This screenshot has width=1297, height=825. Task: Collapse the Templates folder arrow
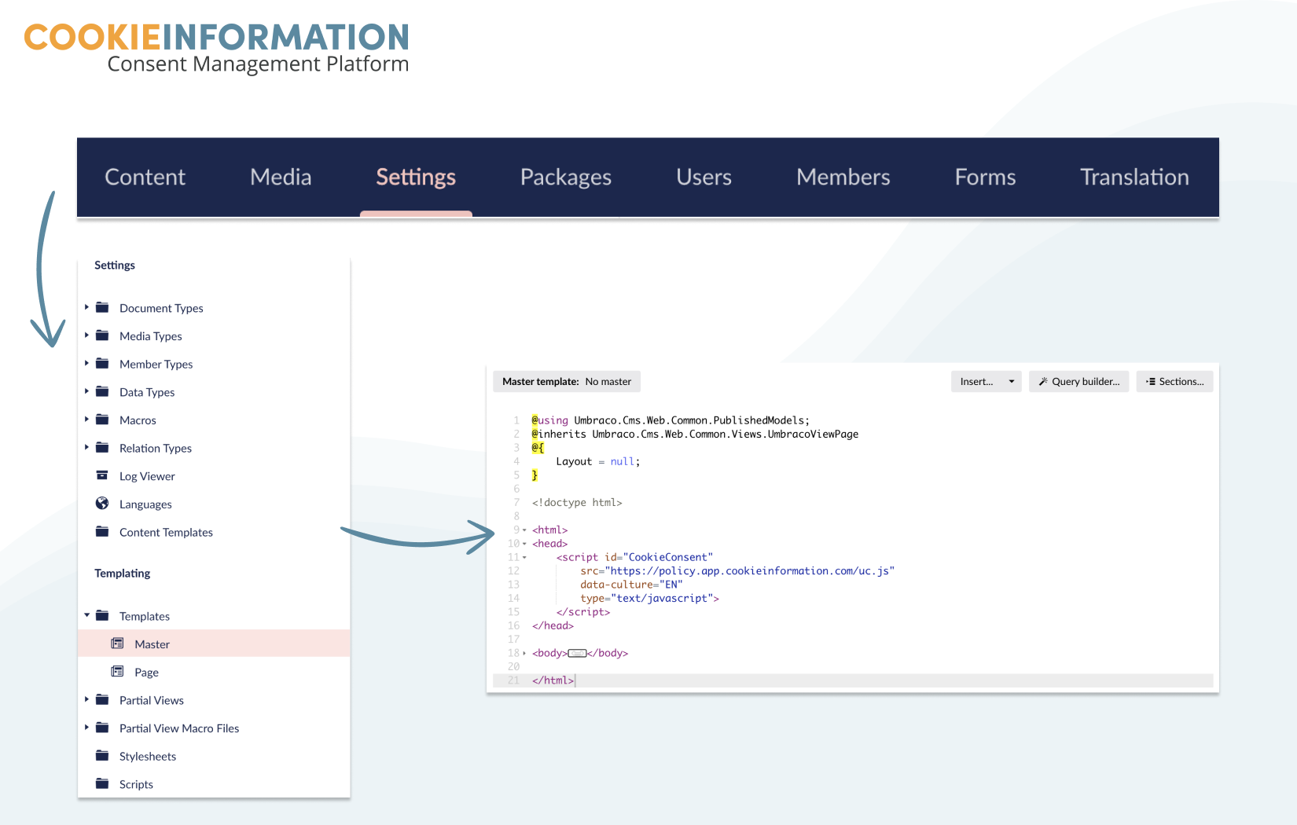coord(86,615)
